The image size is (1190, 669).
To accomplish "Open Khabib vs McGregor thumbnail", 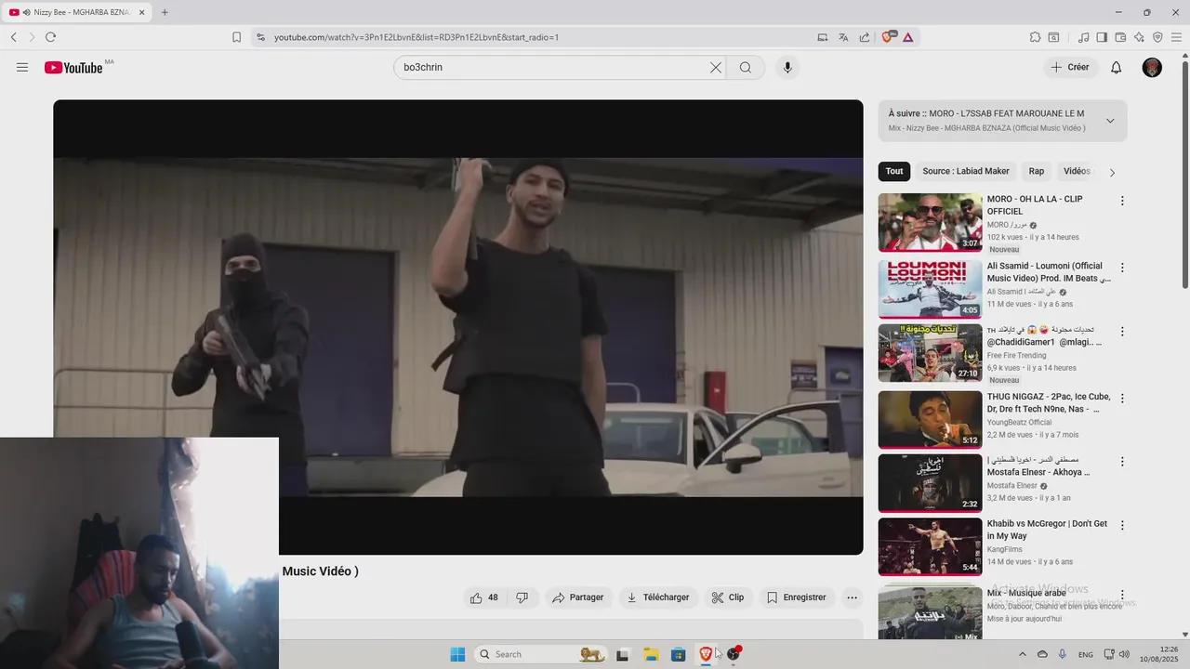I will coord(930,546).
